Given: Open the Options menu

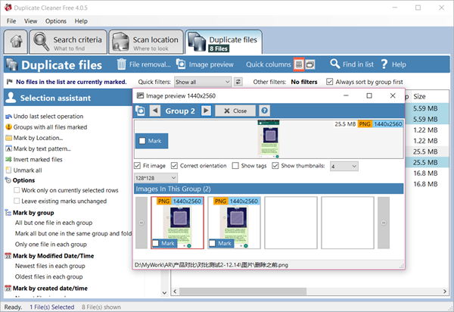Looking at the screenshot, I should pos(55,21).
